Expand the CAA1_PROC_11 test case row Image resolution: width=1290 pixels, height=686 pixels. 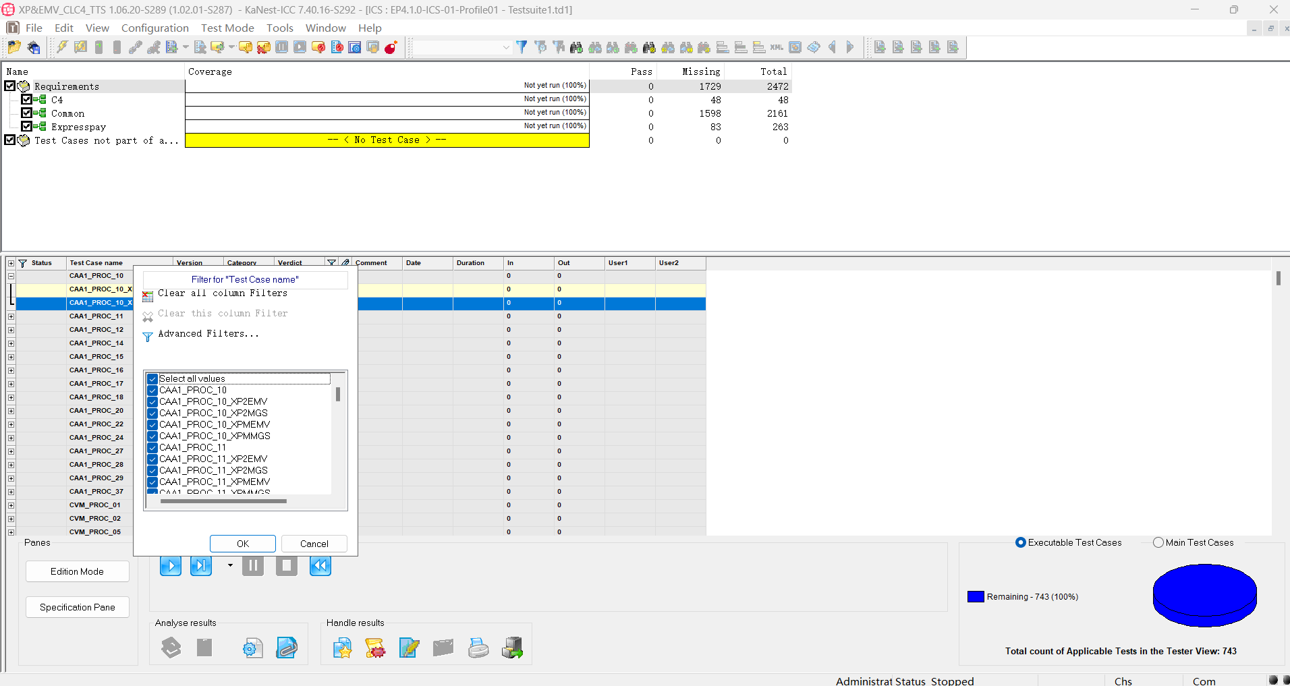coord(11,316)
